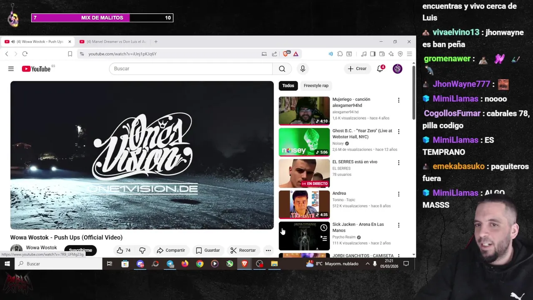Open a new browser tab
Image resolution: width=533 pixels, height=300 pixels.
coord(156,42)
